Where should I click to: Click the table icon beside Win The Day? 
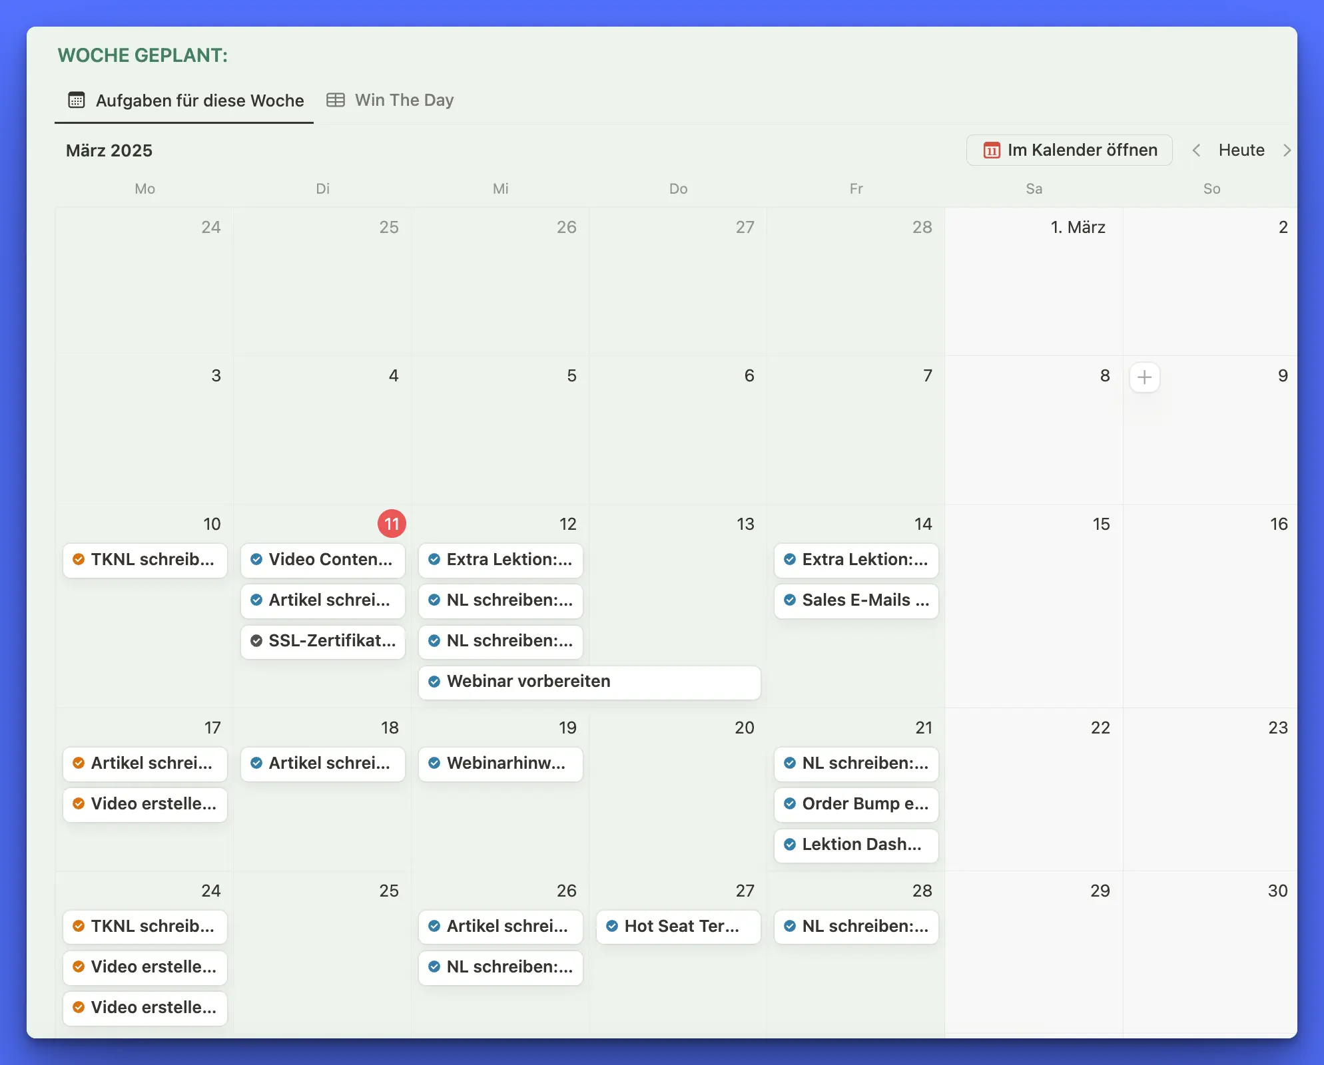coord(336,100)
